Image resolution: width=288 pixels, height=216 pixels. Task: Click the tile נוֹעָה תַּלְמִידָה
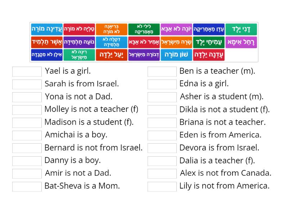78,42
